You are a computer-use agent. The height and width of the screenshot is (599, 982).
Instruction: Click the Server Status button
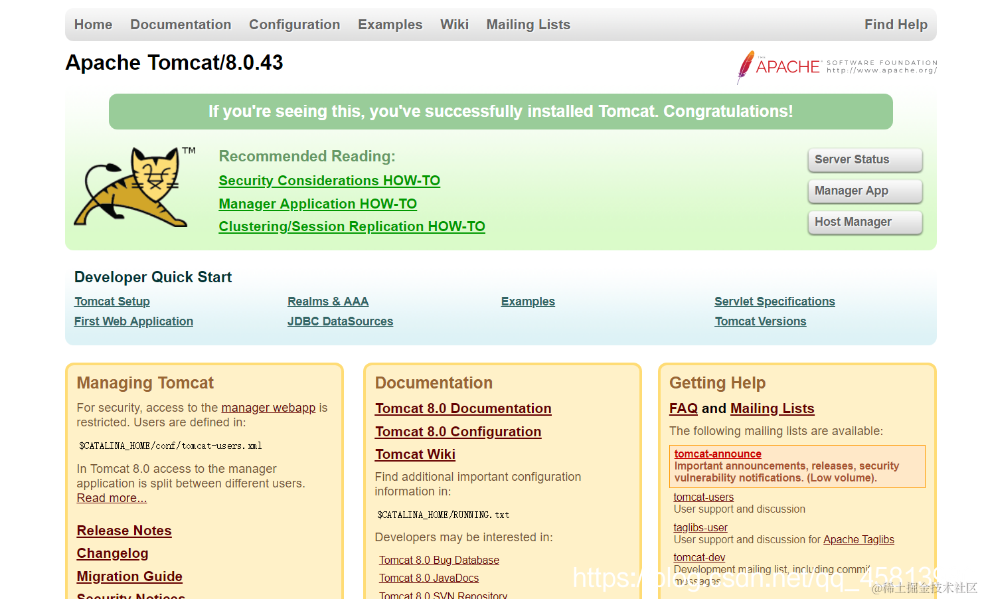tap(865, 159)
